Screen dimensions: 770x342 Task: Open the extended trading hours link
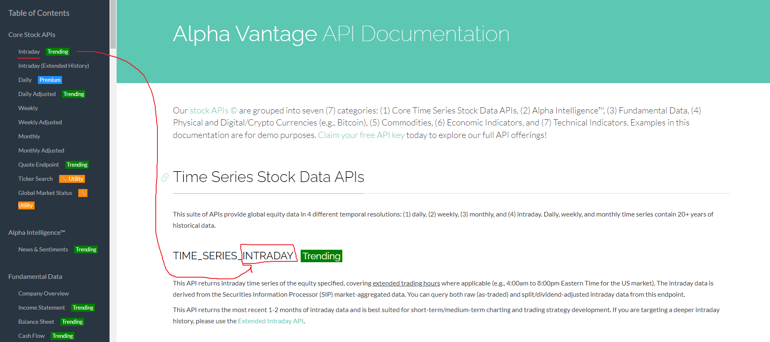[x=406, y=283]
